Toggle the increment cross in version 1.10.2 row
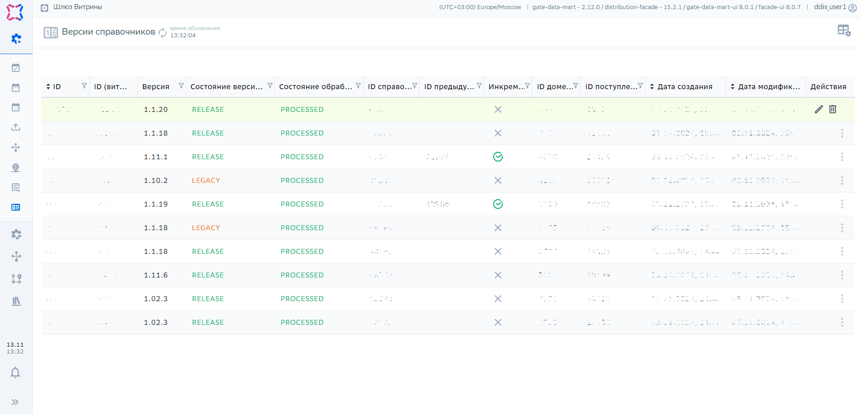 coord(498,181)
